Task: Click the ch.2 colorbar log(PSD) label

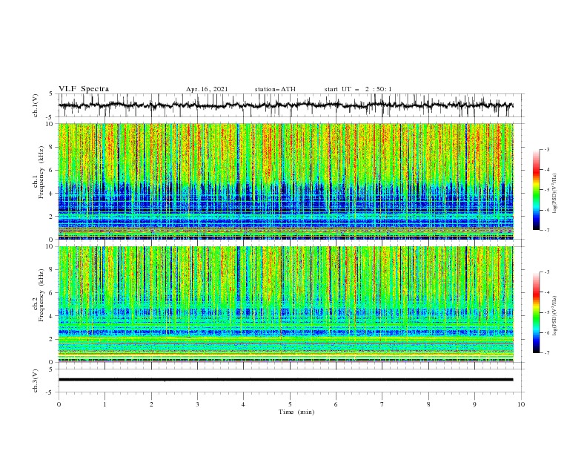Action: click(554, 315)
